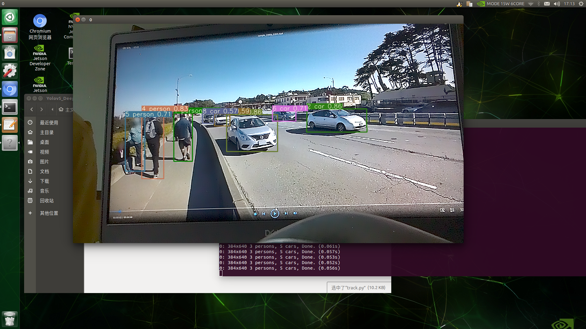Open System Settings wrench icon in dock
The height and width of the screenshot is (329, 586).
pos(10,71)
